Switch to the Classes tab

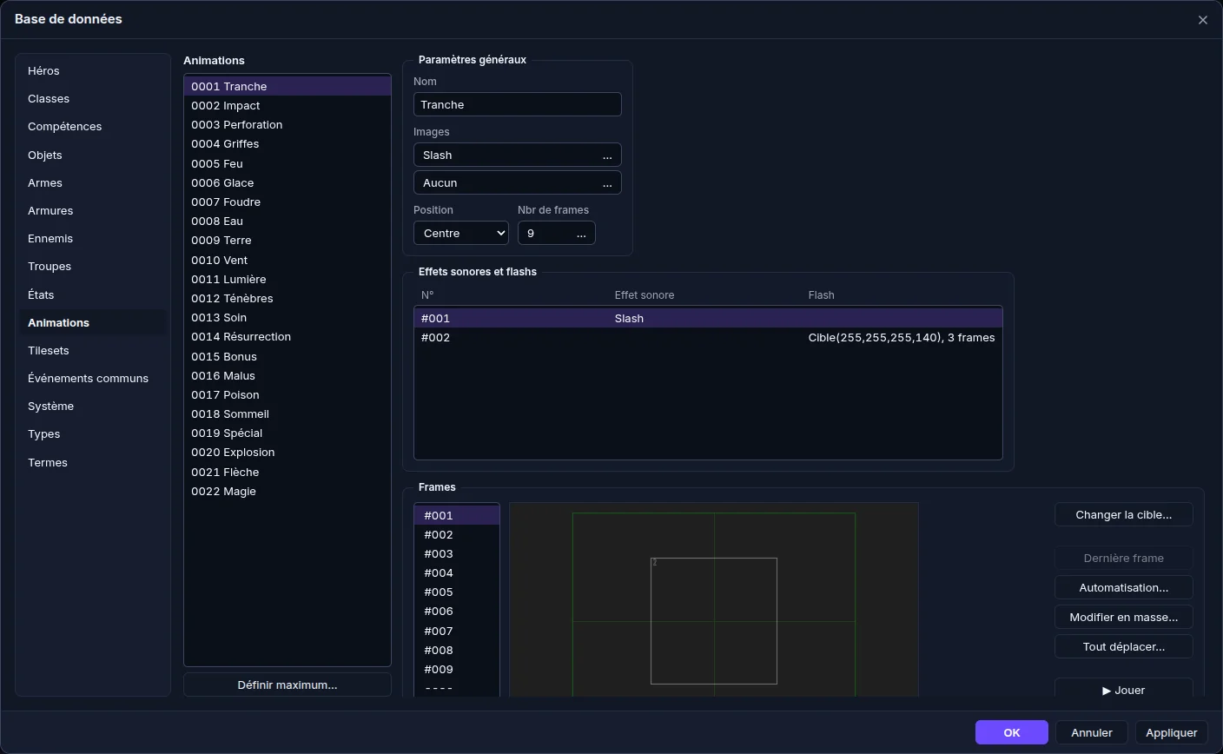coord(93,98)
